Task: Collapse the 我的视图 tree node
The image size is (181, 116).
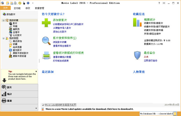Action: click(x=3, y=38)
